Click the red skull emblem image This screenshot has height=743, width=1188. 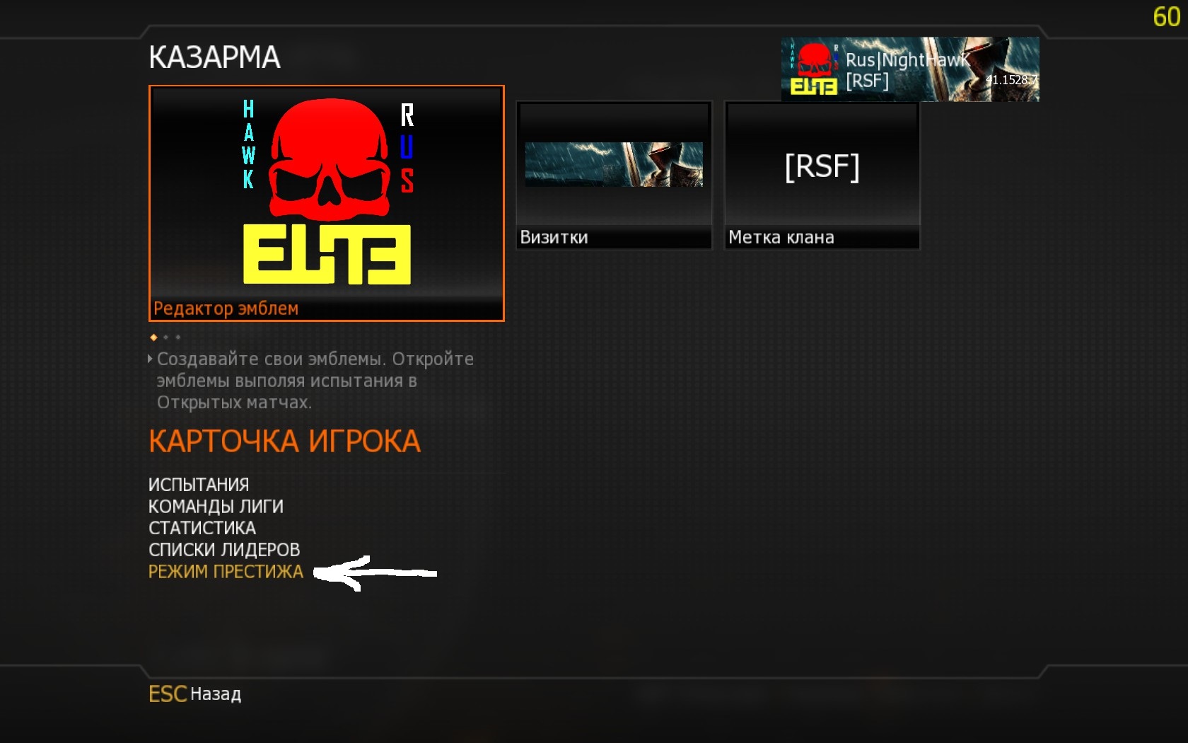coord(330,161)
